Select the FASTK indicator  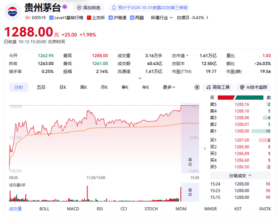(x=265, y=209)
